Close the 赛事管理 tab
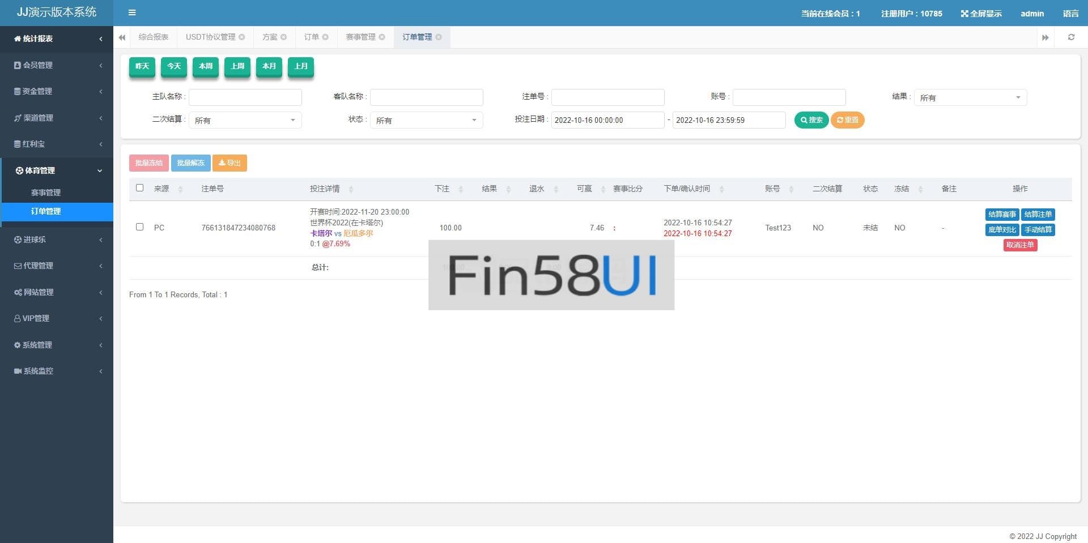This screenshot has height=543, width=1088. (382, 37)
